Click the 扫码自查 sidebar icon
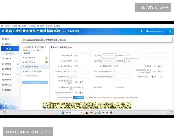Image resolution: width=174 pixels, height=139 pixels. coord(3,58)
